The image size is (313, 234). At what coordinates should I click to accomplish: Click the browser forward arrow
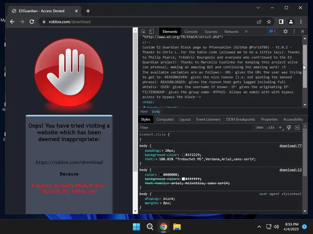click(x=22, y=22)
